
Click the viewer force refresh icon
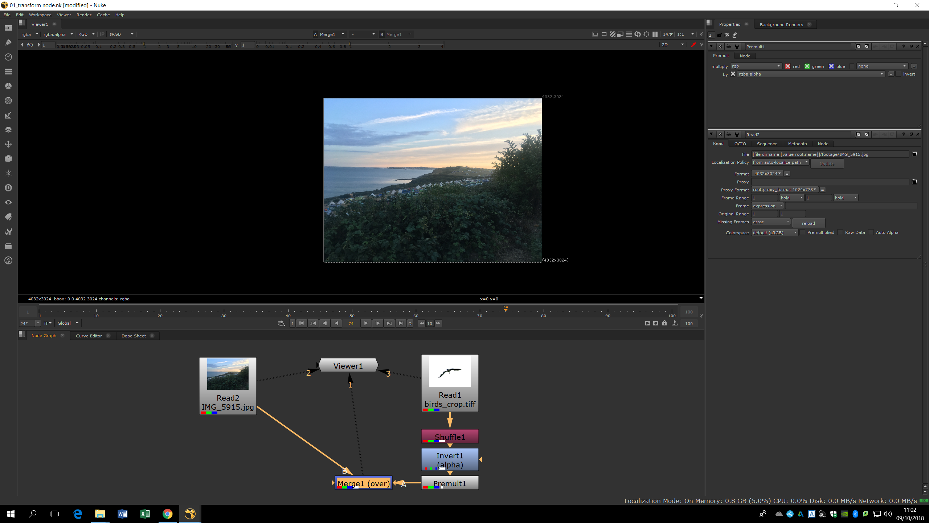coord(637,34)
